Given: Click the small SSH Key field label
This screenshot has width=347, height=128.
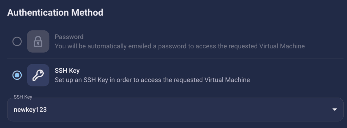Looking at the screenshot, I should 23,97.
